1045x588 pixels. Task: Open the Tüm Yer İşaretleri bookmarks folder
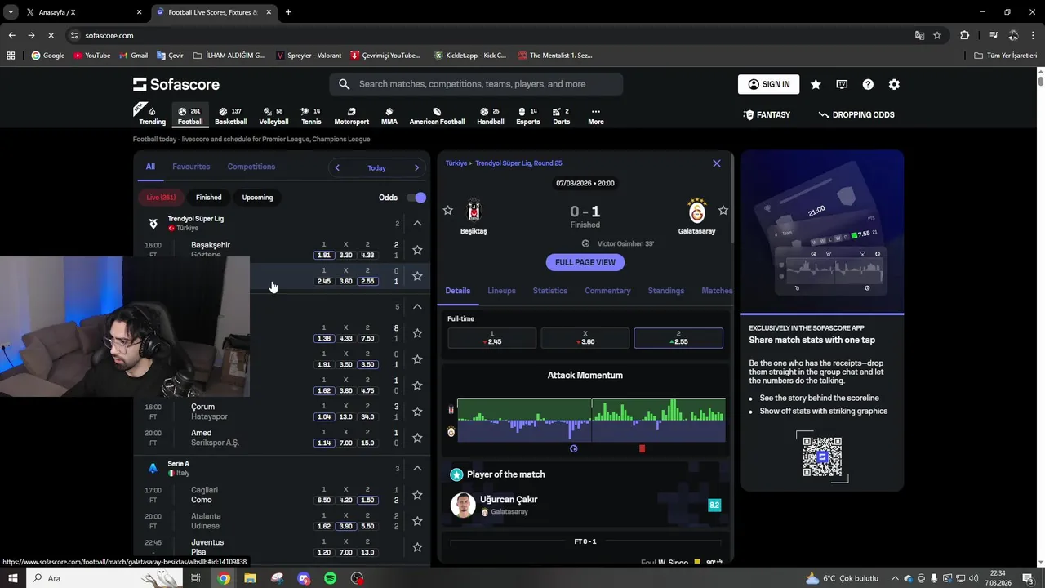[1006, 56]
